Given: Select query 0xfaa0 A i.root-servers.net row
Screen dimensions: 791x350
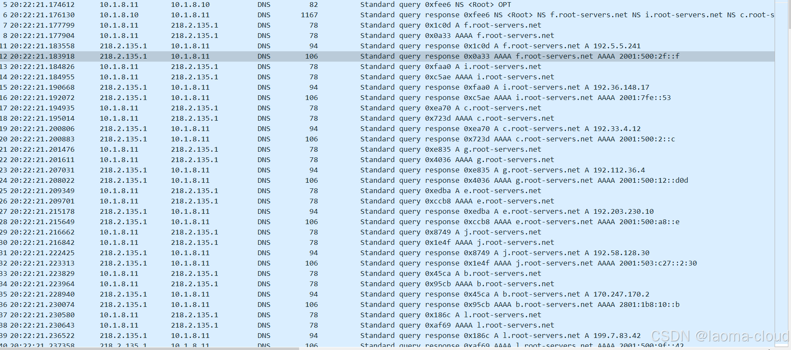Looking at the screenshot, I should 387,66.
